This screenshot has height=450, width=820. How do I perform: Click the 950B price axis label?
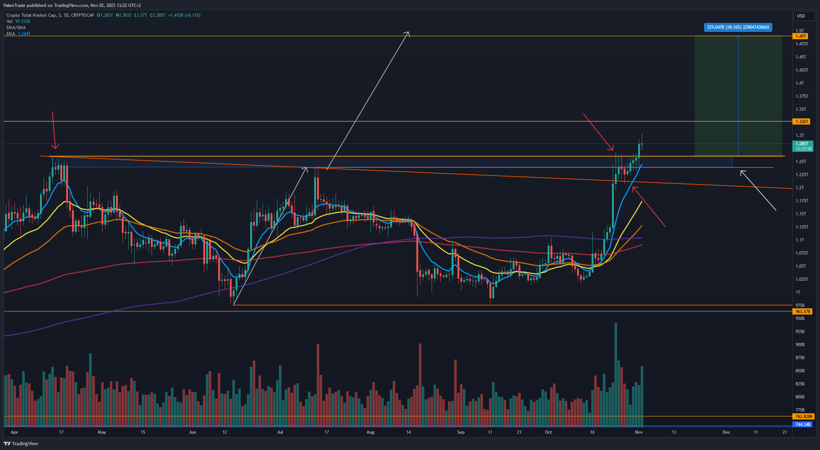pos(800,319)
